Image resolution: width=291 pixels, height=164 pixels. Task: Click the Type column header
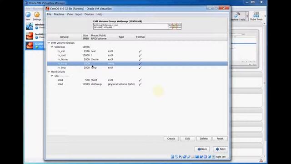click(121, 37)
